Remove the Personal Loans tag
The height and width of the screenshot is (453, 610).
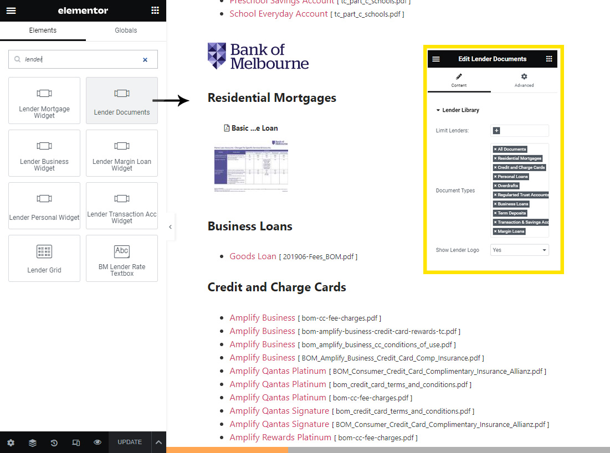point(495,177)
